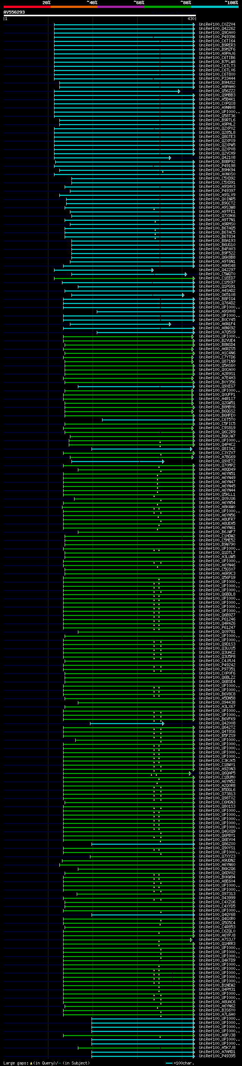Click the UniRef100_B9HK94 label
Image resolution: width=242 pixels, height=1066 pixels.
click(217, 170)
